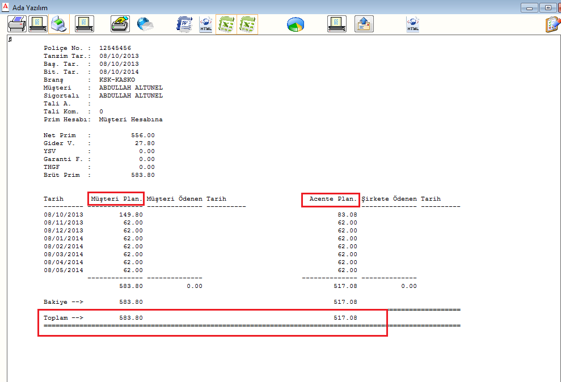This screenshot has height=382, width=561.
Task: Restore down the Ada Yazılım window
Action: [547, 7]
